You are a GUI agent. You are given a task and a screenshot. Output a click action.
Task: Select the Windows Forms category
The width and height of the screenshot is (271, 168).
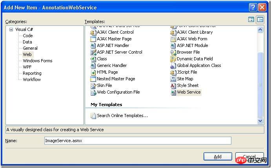(x=38, y=61)
